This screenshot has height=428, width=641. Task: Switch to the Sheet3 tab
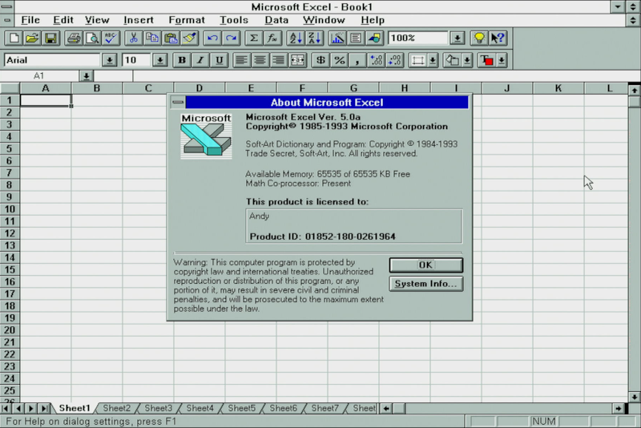[x=158, y=409]
